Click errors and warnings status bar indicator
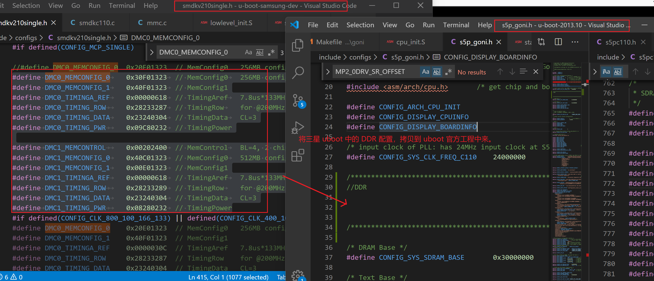This screenshot has width=654, height=281. pyautogui.click(x=11, y=277)
